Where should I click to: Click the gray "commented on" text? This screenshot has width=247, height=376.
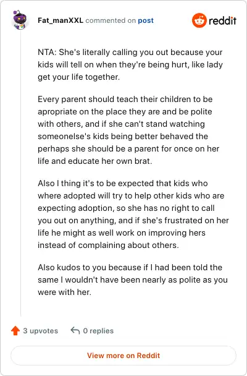click(x=111, y=20)
